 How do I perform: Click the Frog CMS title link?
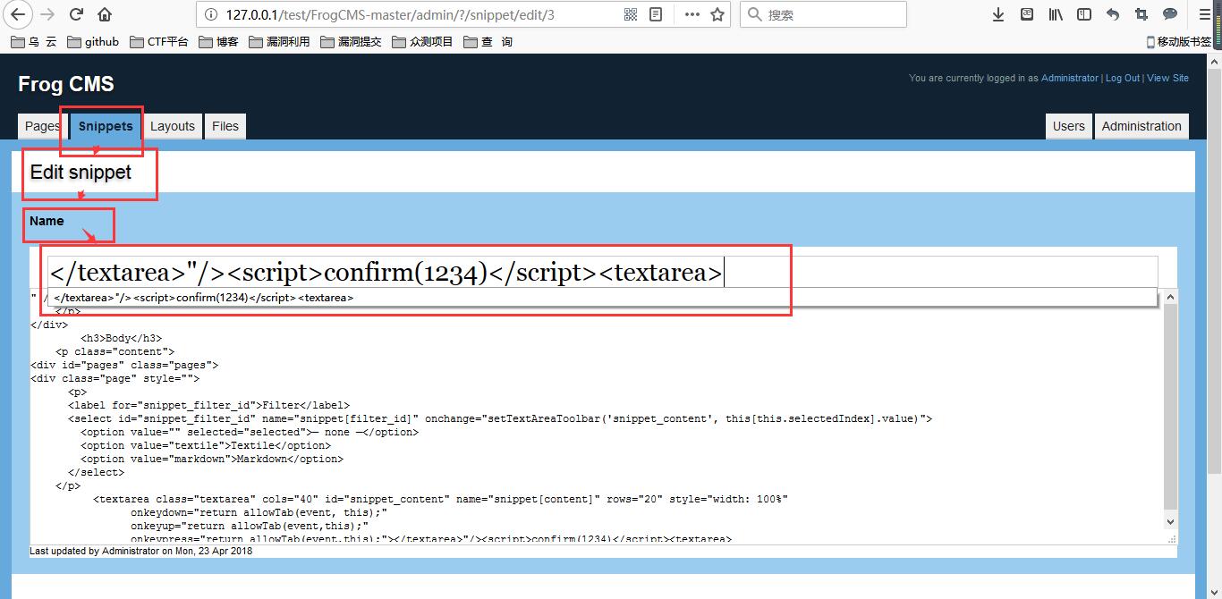[x=66, y=84]
